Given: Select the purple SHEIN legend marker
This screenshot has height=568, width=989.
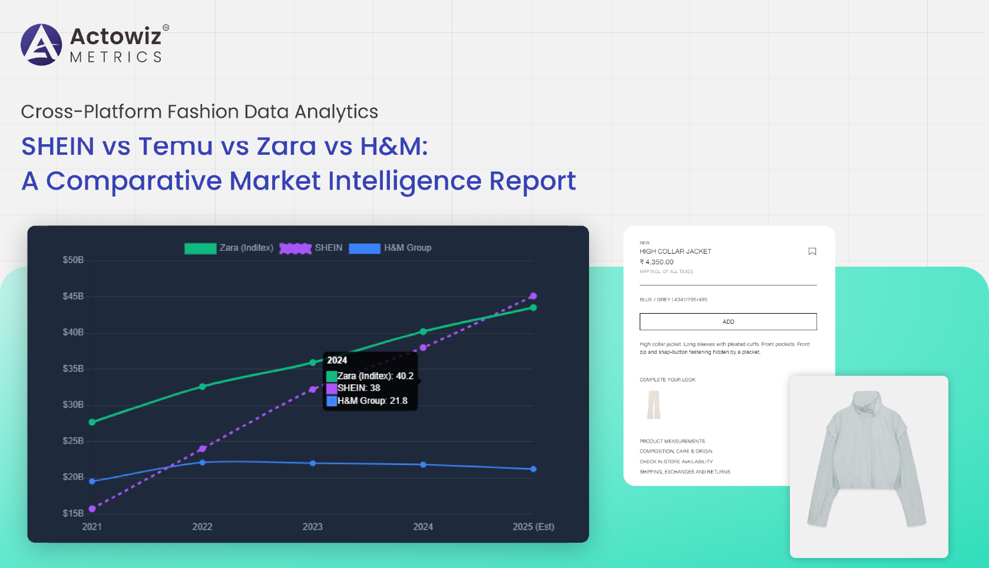Looking at the screenshot, I should click(296, 248).
